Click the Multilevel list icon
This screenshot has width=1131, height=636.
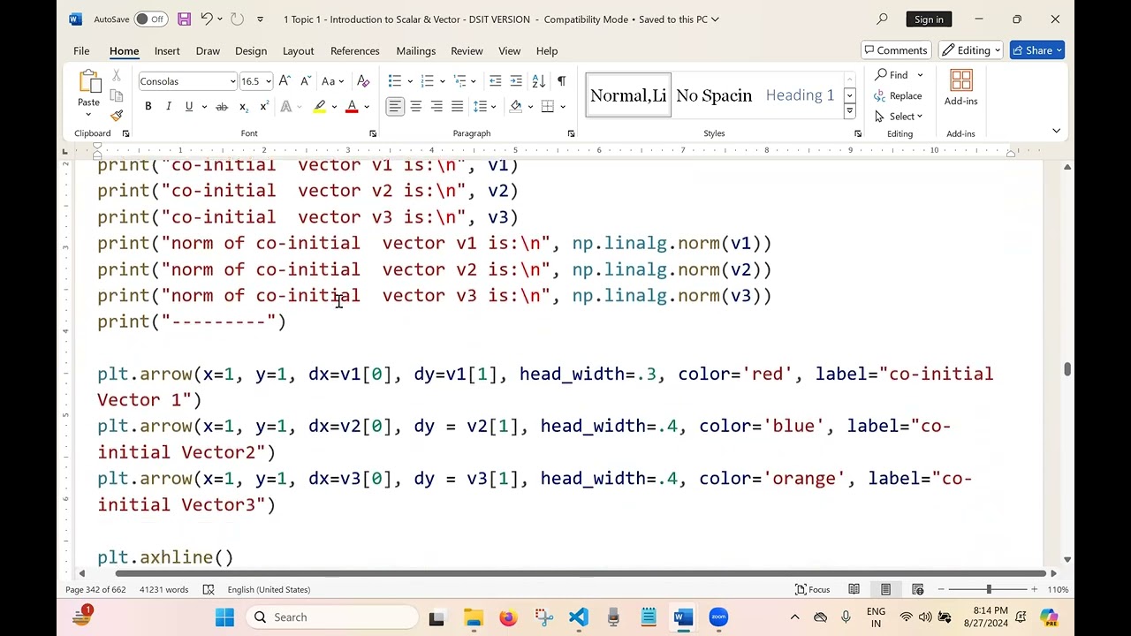coord(459,81)
